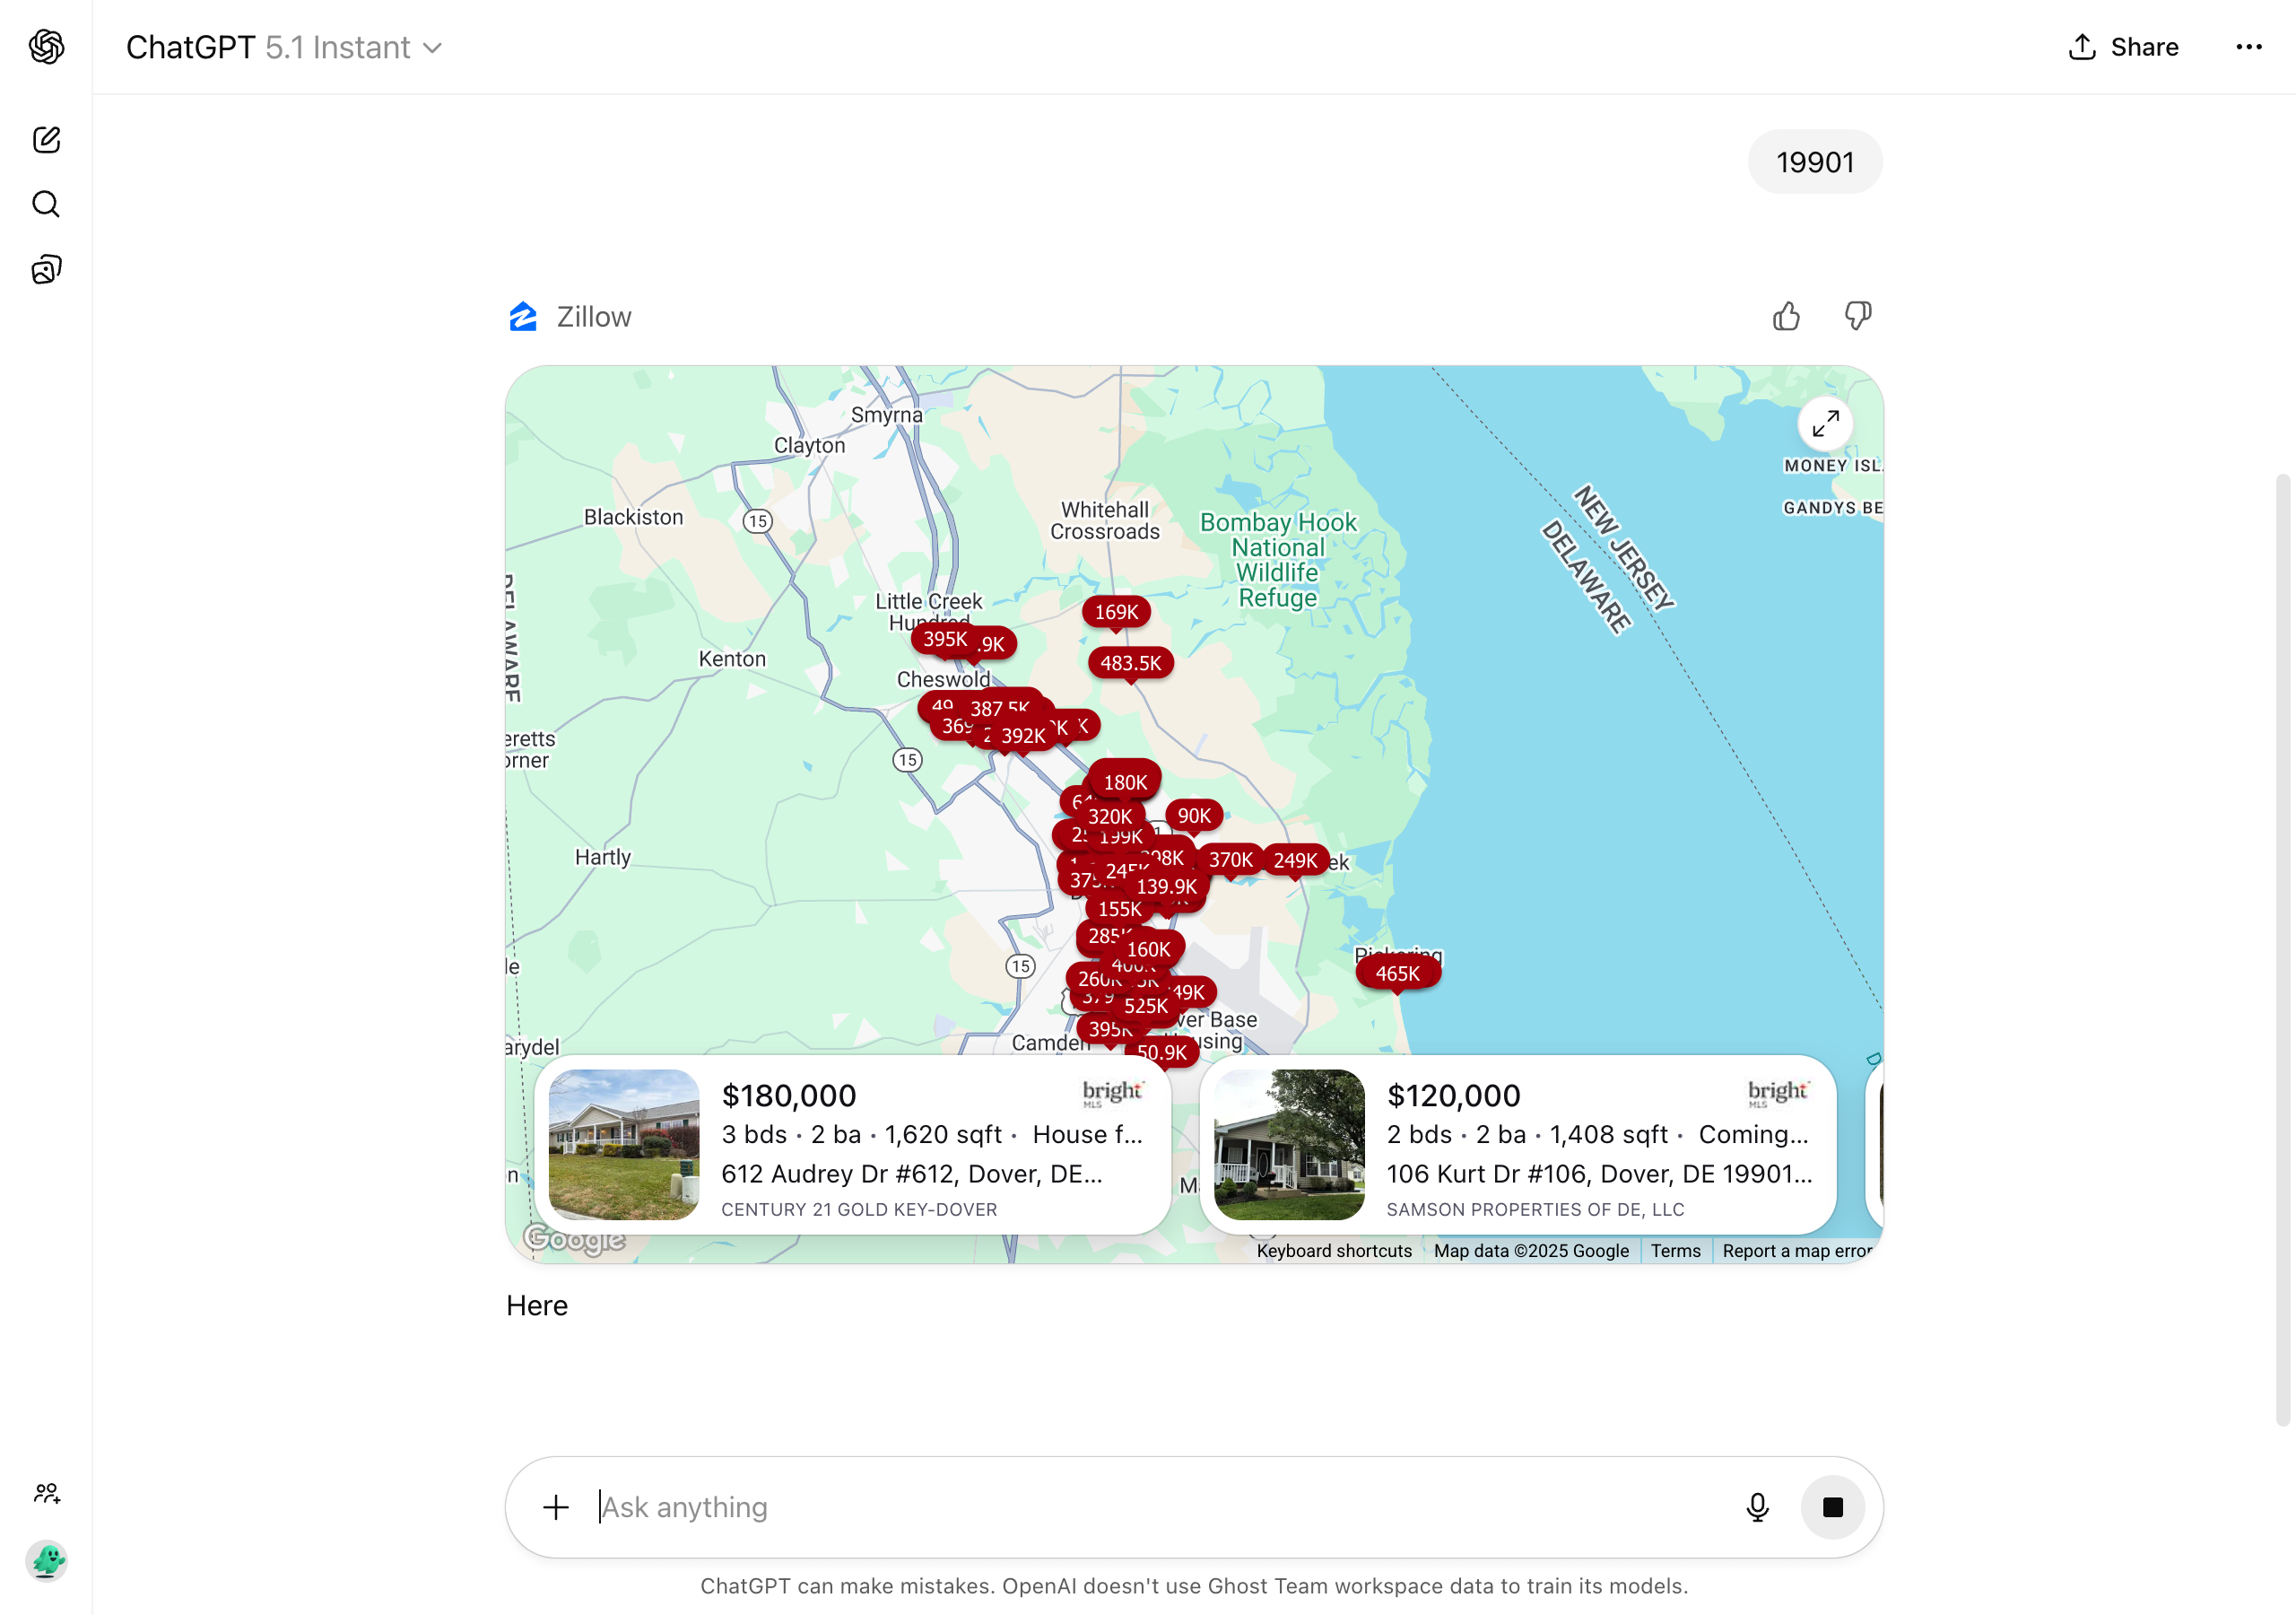Toggle thumbs up on the Zillow response

tap(1787, 316)
